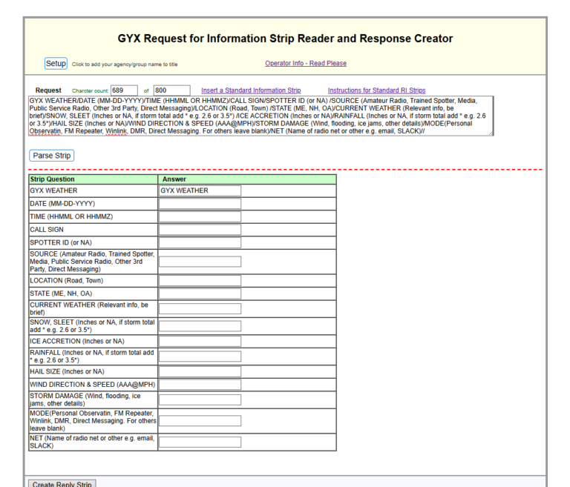Select the LOCATION (Road, Town) answer field
Viewport: 570px width, 487px height.
(x=200, y=281)
